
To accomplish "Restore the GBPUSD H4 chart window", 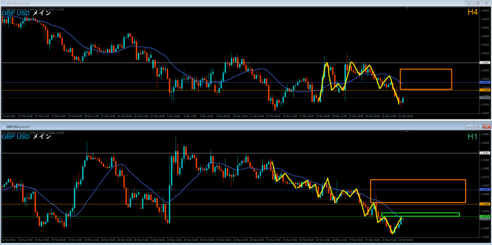I will 478,3.
